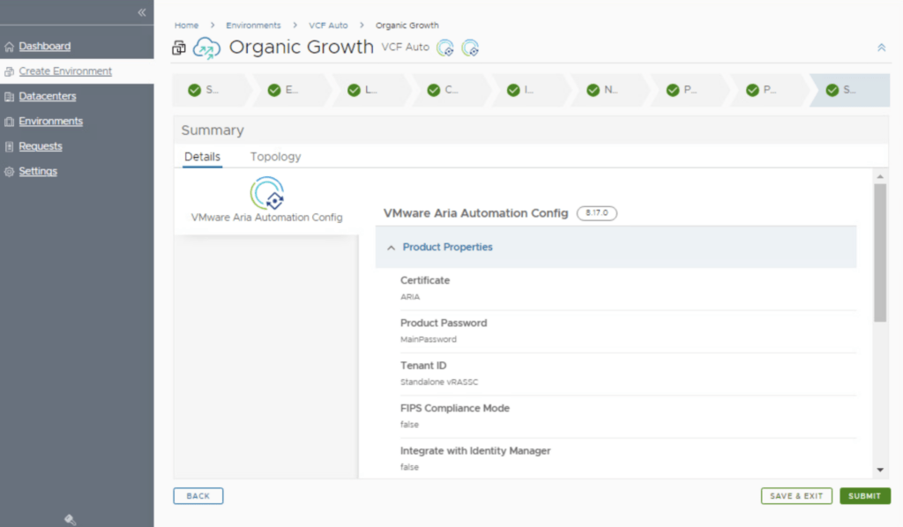The image size is (903, 527).
Task: Open the Environments breadcrumb link
Action: click(253, 26)
